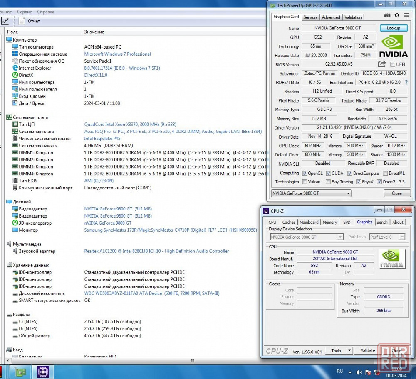Open CPU-Z Display Device Selection dropdown
Screen dimensions: 416x379
pyautogui.click(x=307, y=237)
